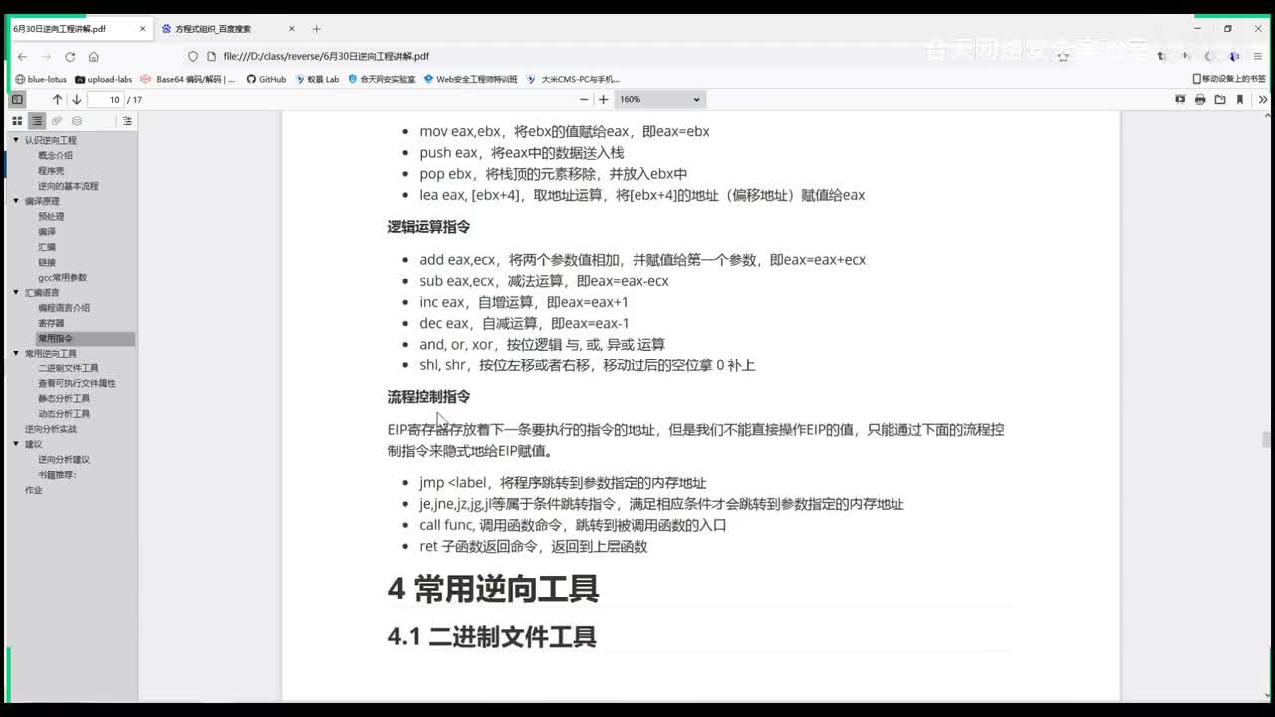
Task: Download the PDF file icon
Action: pyautogui.click(x=1220, y=100)
